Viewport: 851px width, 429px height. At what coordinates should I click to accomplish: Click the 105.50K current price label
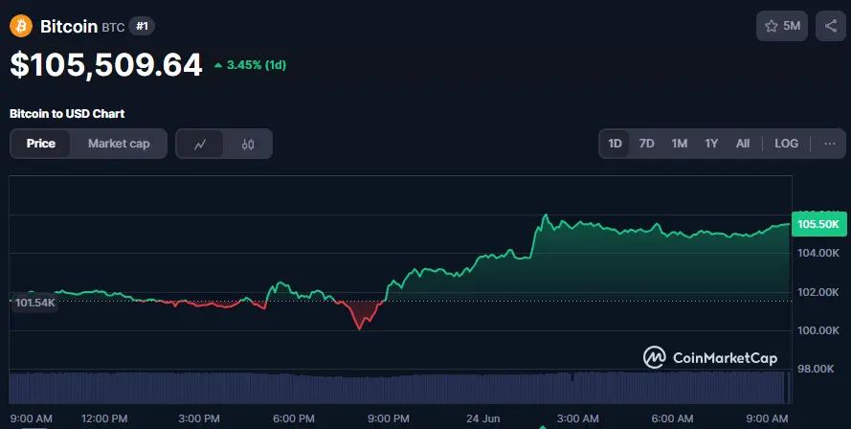818,224
